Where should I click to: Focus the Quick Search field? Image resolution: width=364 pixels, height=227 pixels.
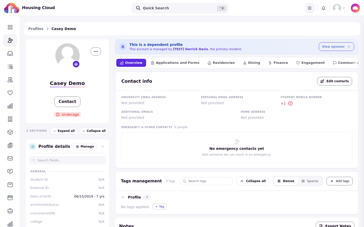pos(180,8)
